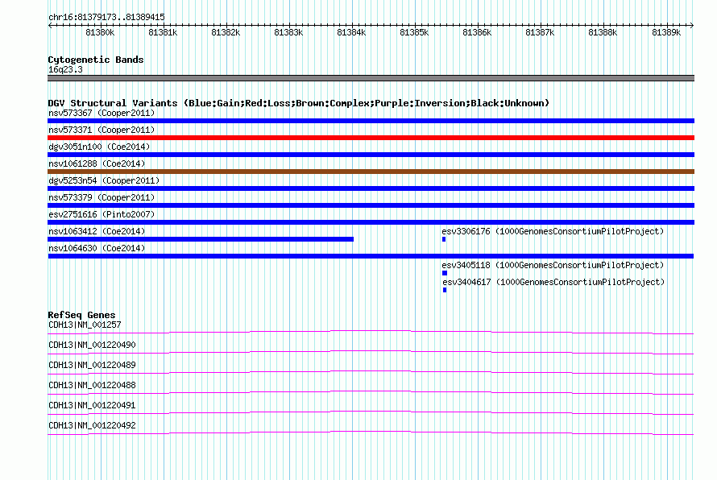The width and height of the screenshot is (717, 480).
Task: Open variant label esv3306176 (1000GenomesConsortiumPilotProject)
Action: (553, 231)
